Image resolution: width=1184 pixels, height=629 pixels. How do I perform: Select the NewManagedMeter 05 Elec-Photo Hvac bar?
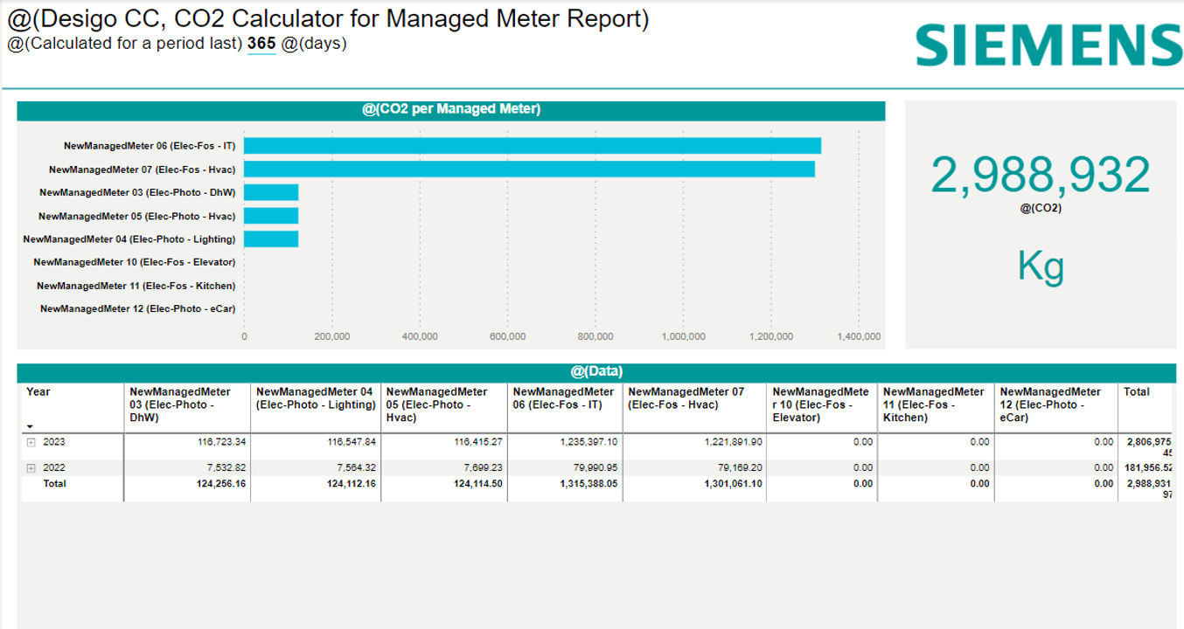point(271,216)
